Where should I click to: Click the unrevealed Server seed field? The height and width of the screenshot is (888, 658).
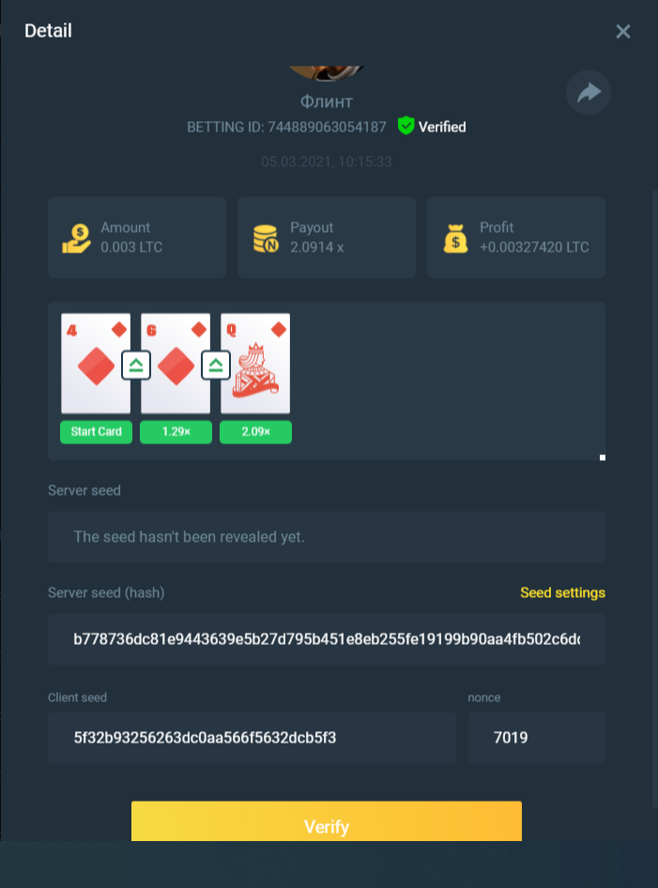pyautogui.click(x=327, y=537)
